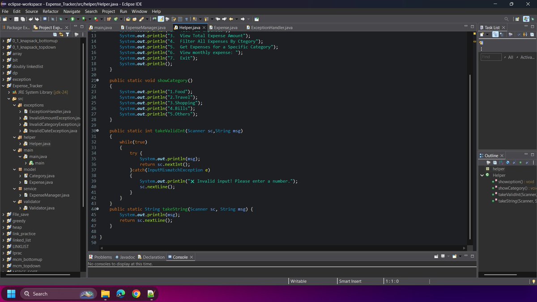Close the Helper.java editor tab
The image size is (537, 302).
pos(204,28)
